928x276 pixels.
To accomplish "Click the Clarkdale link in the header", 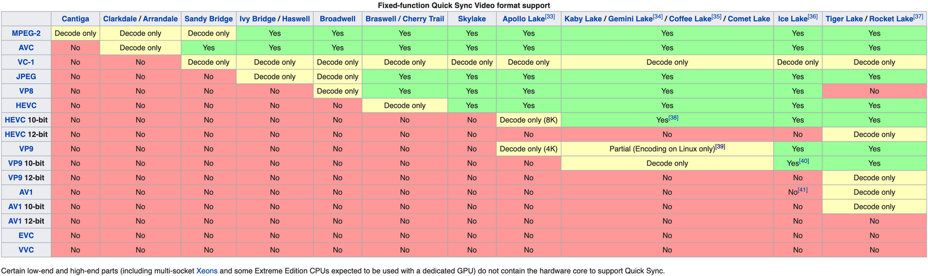I will [x=119, y=19].
